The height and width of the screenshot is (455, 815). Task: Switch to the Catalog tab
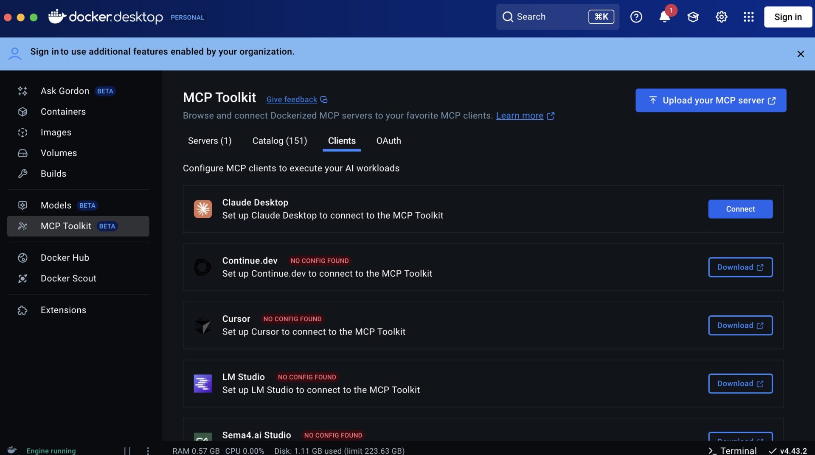pos(279,140)
